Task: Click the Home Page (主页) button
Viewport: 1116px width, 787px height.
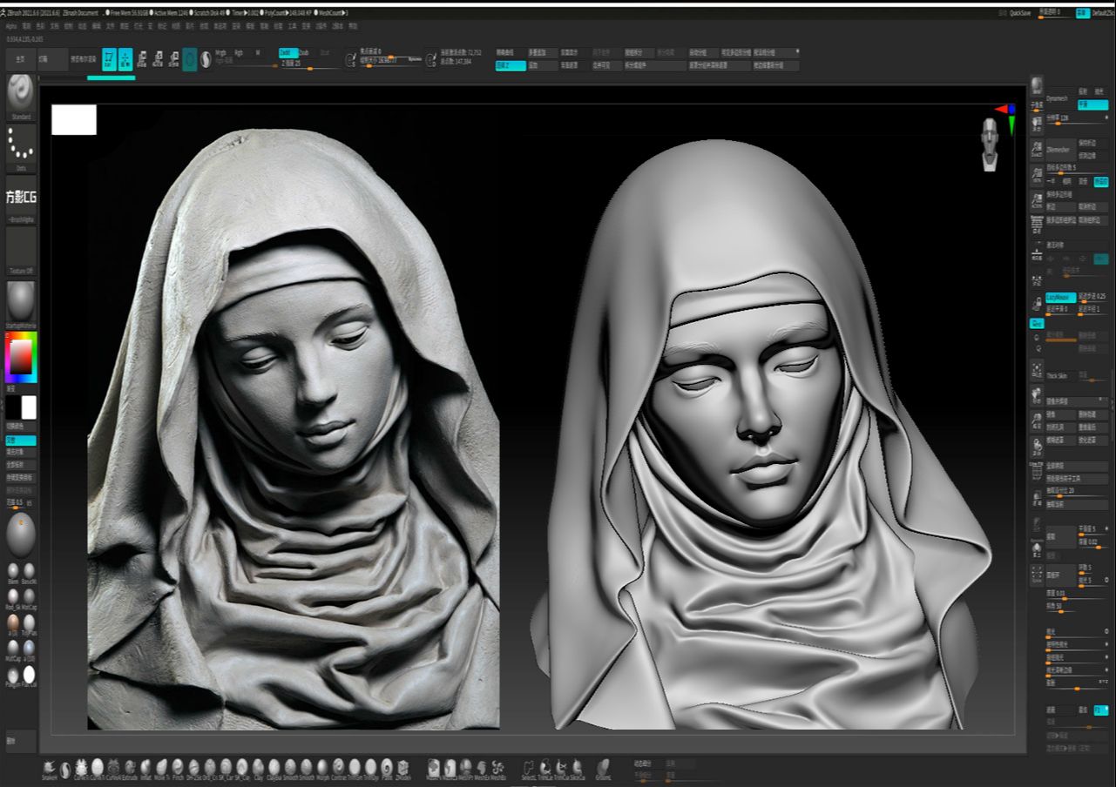Action: point(20,59)
